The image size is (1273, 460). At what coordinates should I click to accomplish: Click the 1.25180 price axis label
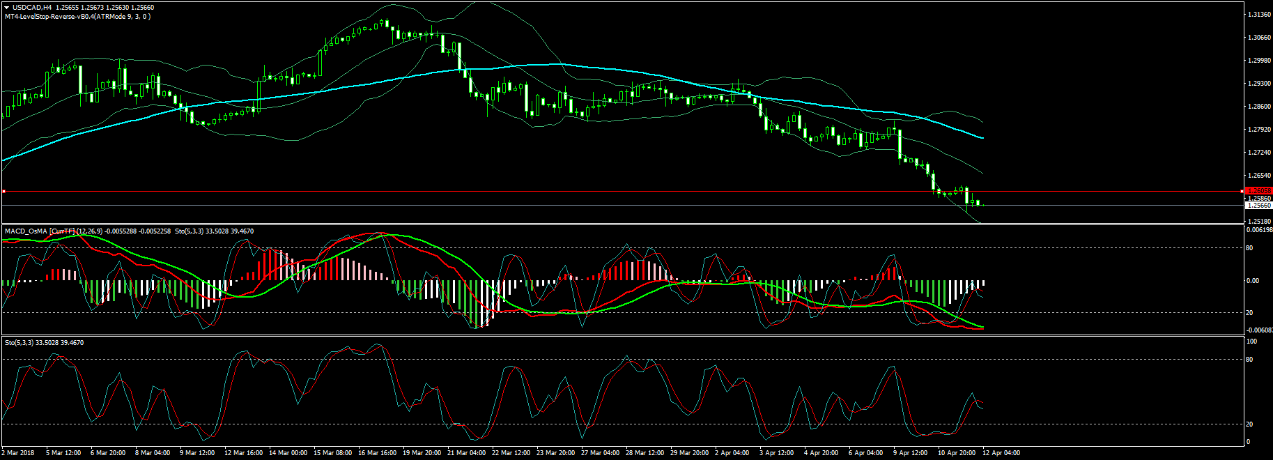[1259, 221]
